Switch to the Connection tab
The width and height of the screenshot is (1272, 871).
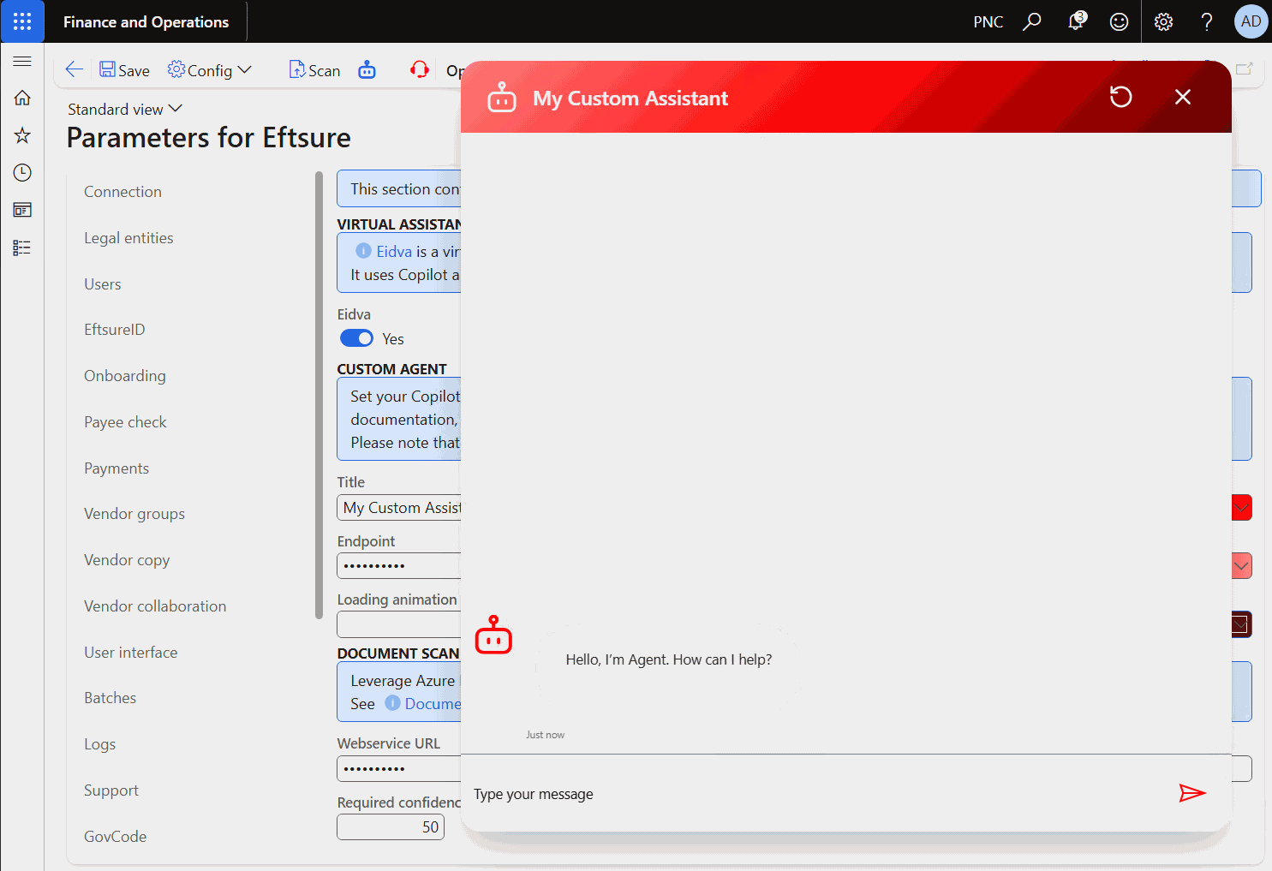pyautogui.click(x=122, y=192)
